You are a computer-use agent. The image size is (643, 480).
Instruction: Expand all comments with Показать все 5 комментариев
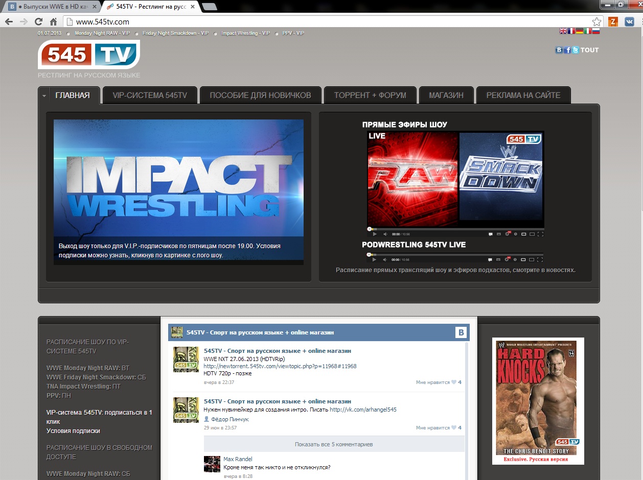pyautogui.click(x=334, y=444)
